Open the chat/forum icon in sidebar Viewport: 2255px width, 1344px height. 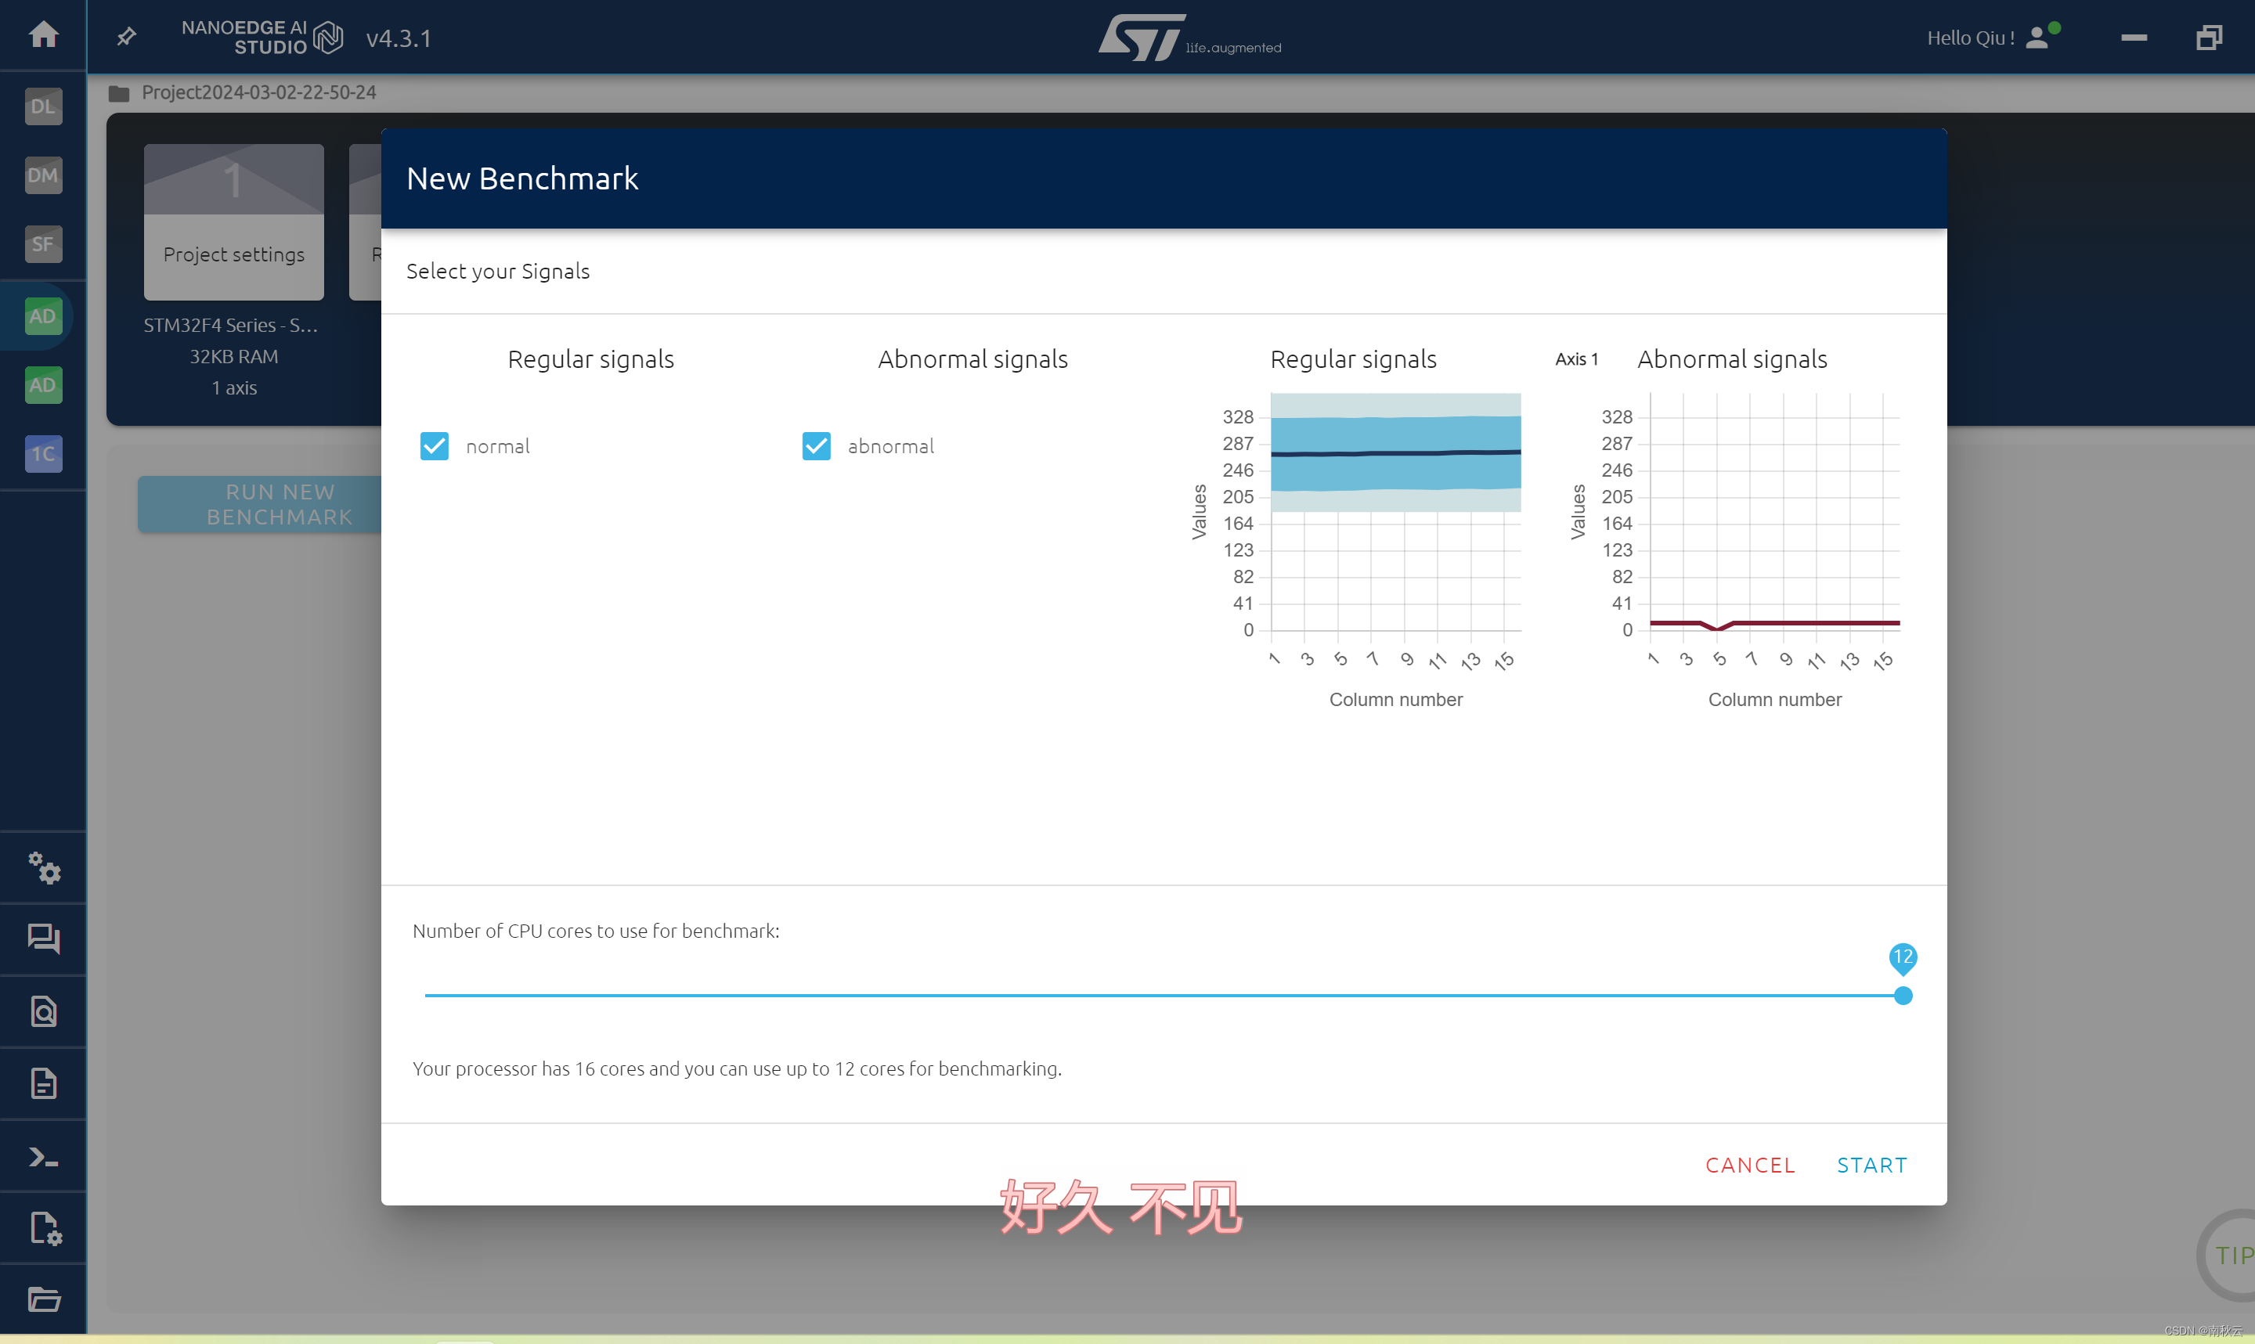click(44, 939)
